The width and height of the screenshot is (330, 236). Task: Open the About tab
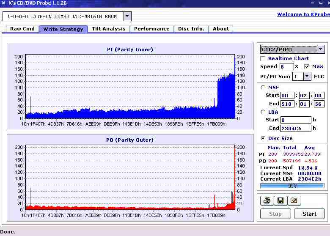pos(221,29)
